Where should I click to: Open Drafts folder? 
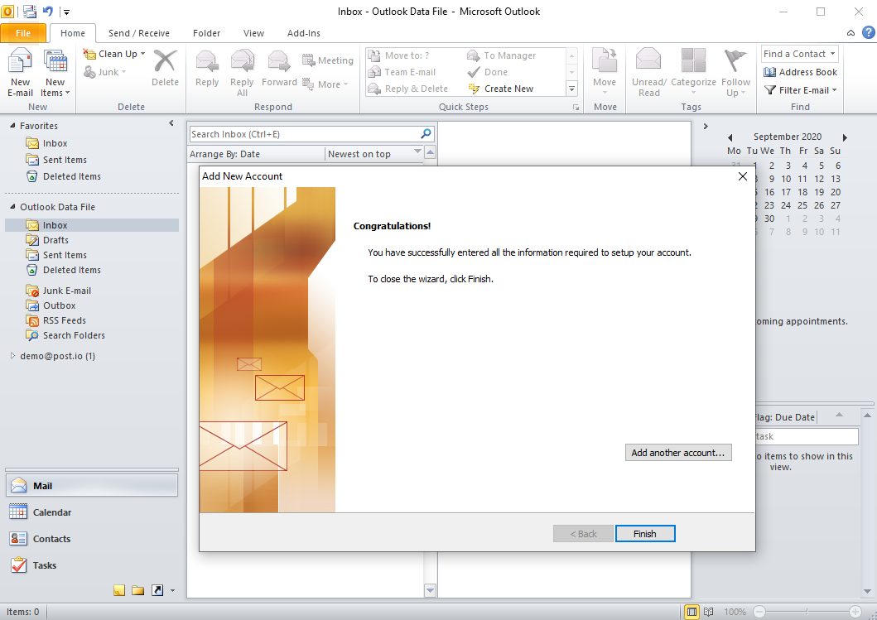pyautogui.click(x=55, y=240)
